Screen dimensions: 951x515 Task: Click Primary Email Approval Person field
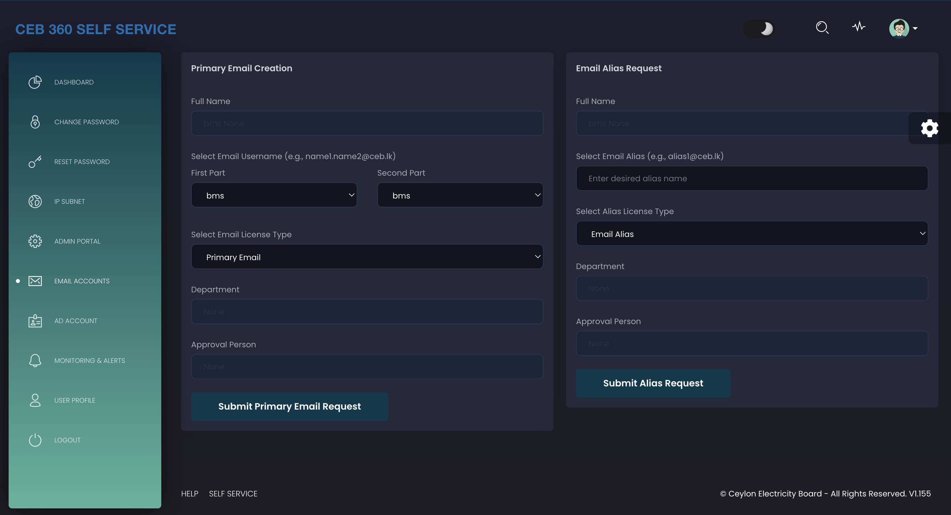click(367, 367)
